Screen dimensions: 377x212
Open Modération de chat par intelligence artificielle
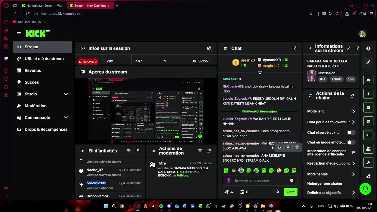(x=331, y=153)
